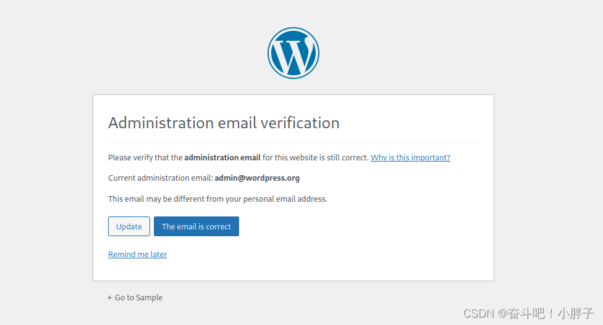Viewport: 603px width, 325px height.
Task: Click the CSDN watermark text
Action: click(478, 313)
